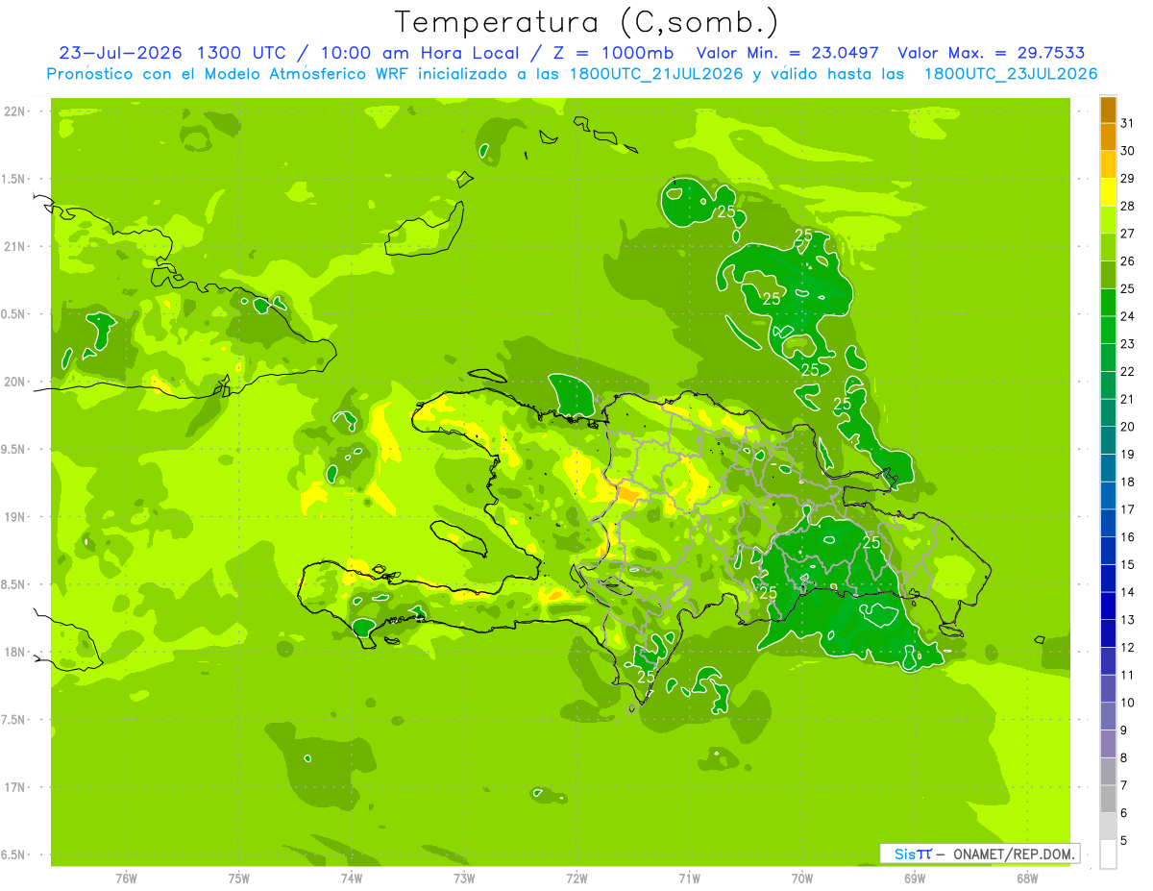1153x891 pixels.
Task: Click the '9.5N' latitude label
Action: point(14,449)
